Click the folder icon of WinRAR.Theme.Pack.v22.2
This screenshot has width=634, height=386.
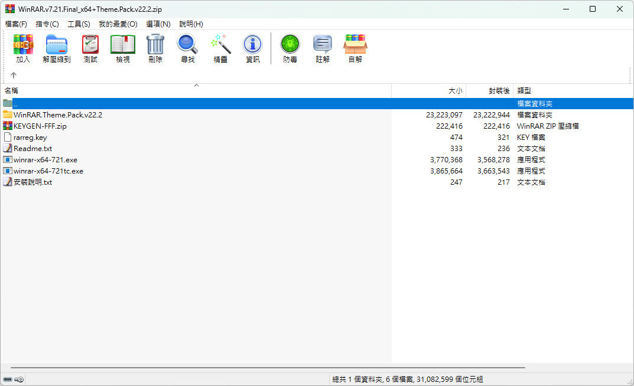(7, 115)
